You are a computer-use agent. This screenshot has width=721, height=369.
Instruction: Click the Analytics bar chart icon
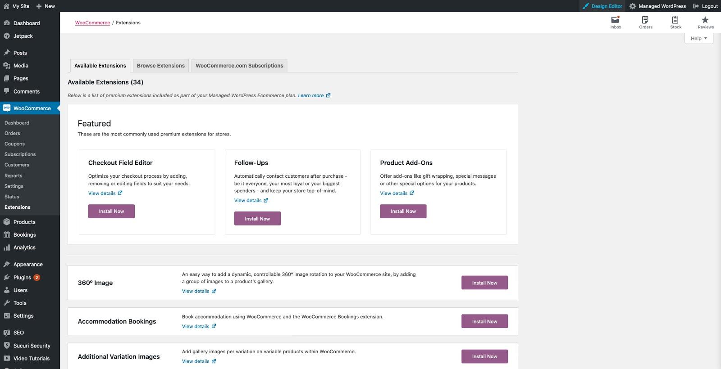pos(7,247)
